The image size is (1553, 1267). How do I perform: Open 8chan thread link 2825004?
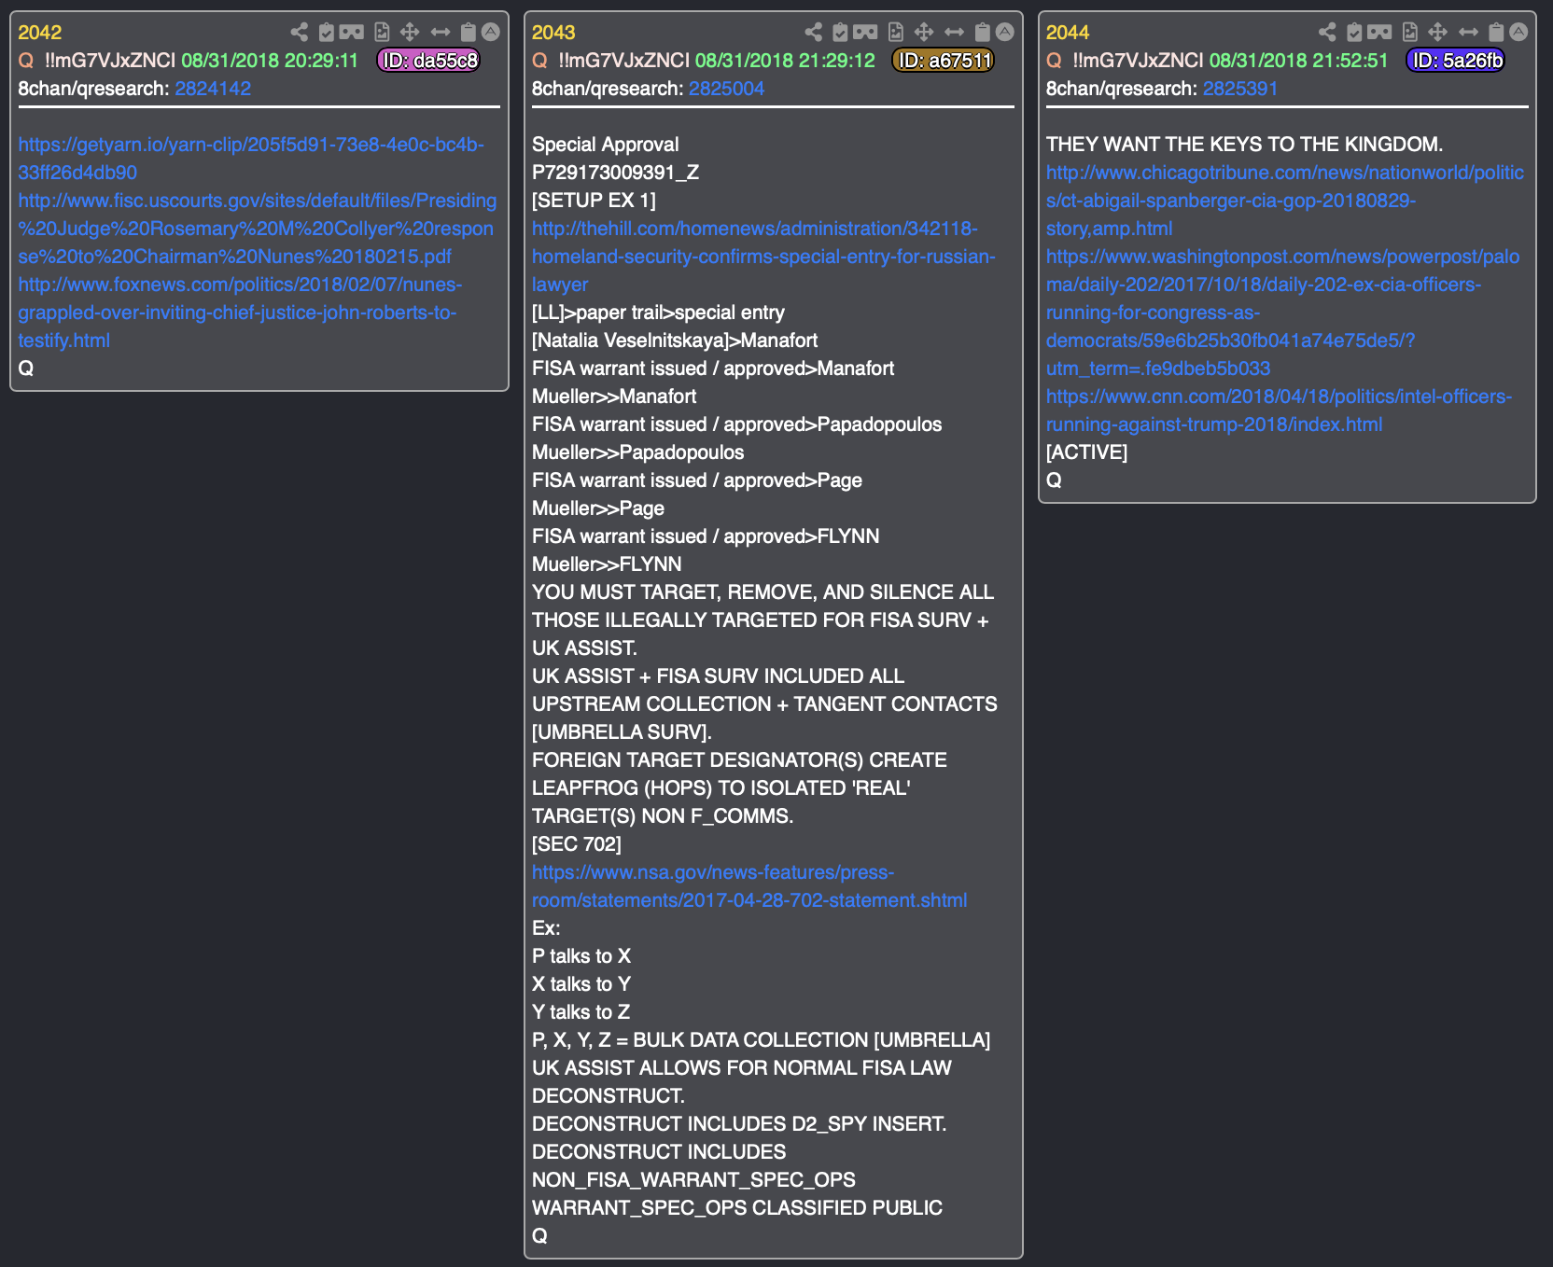(727, 89)
